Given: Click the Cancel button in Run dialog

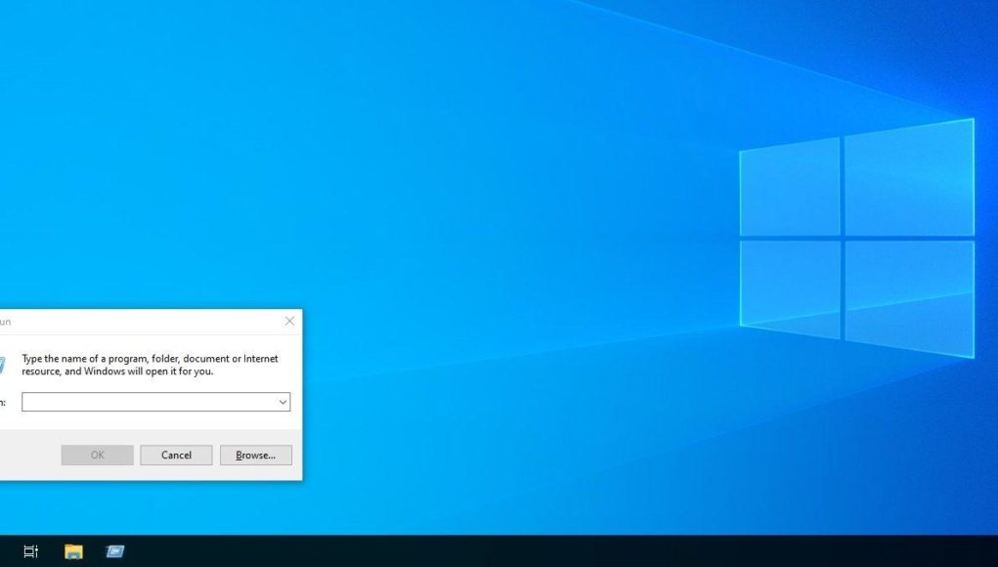Looking at the screenshot, I should 176,455.
